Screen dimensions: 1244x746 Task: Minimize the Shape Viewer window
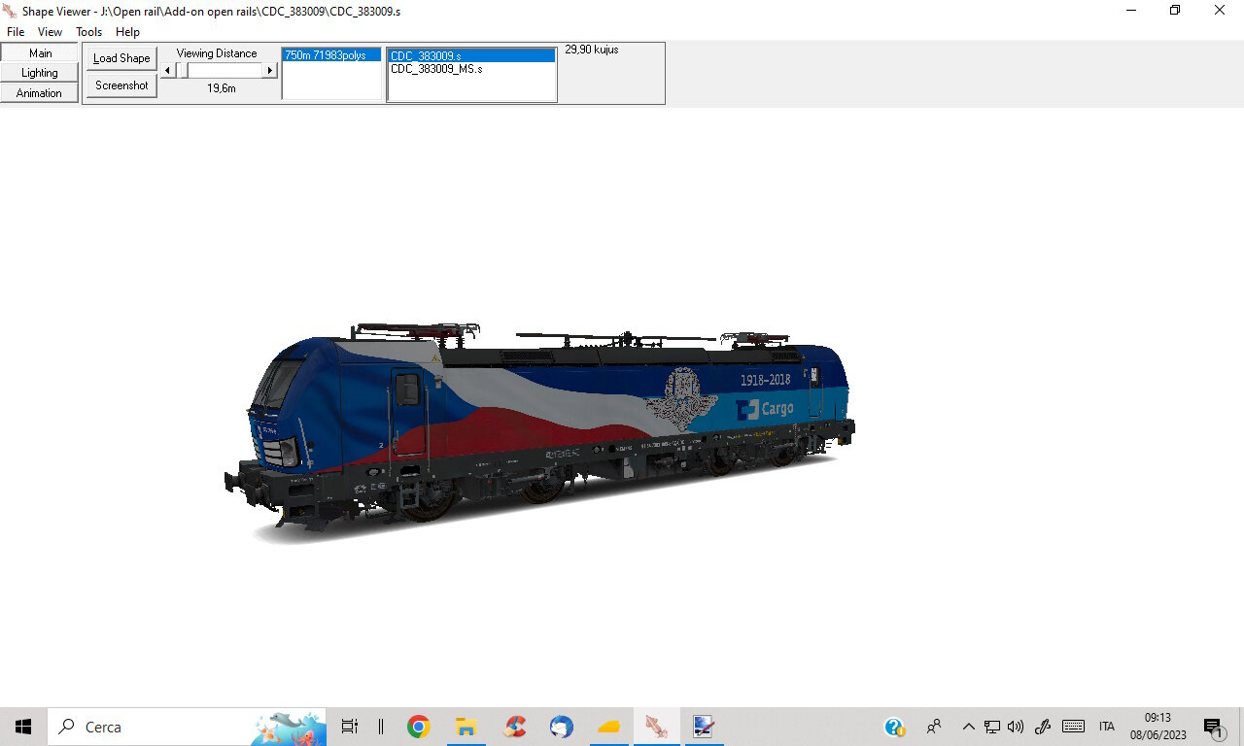[x=1131, y=11]
